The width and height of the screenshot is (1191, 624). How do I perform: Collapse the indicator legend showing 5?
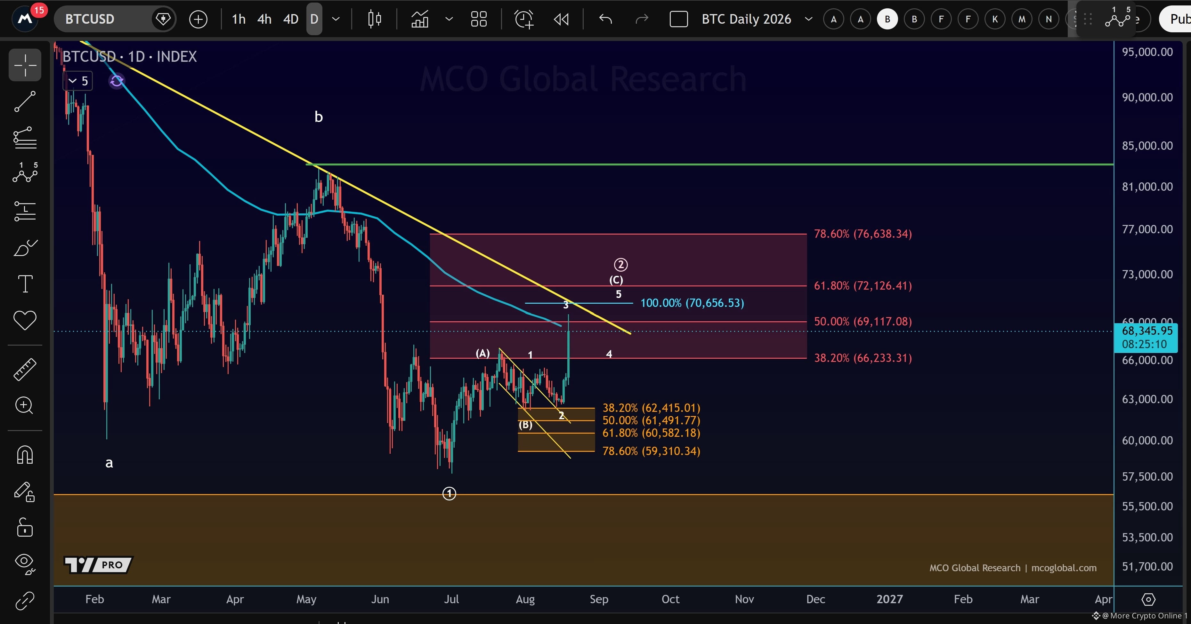pyautogui.click(x=78, y=81)
